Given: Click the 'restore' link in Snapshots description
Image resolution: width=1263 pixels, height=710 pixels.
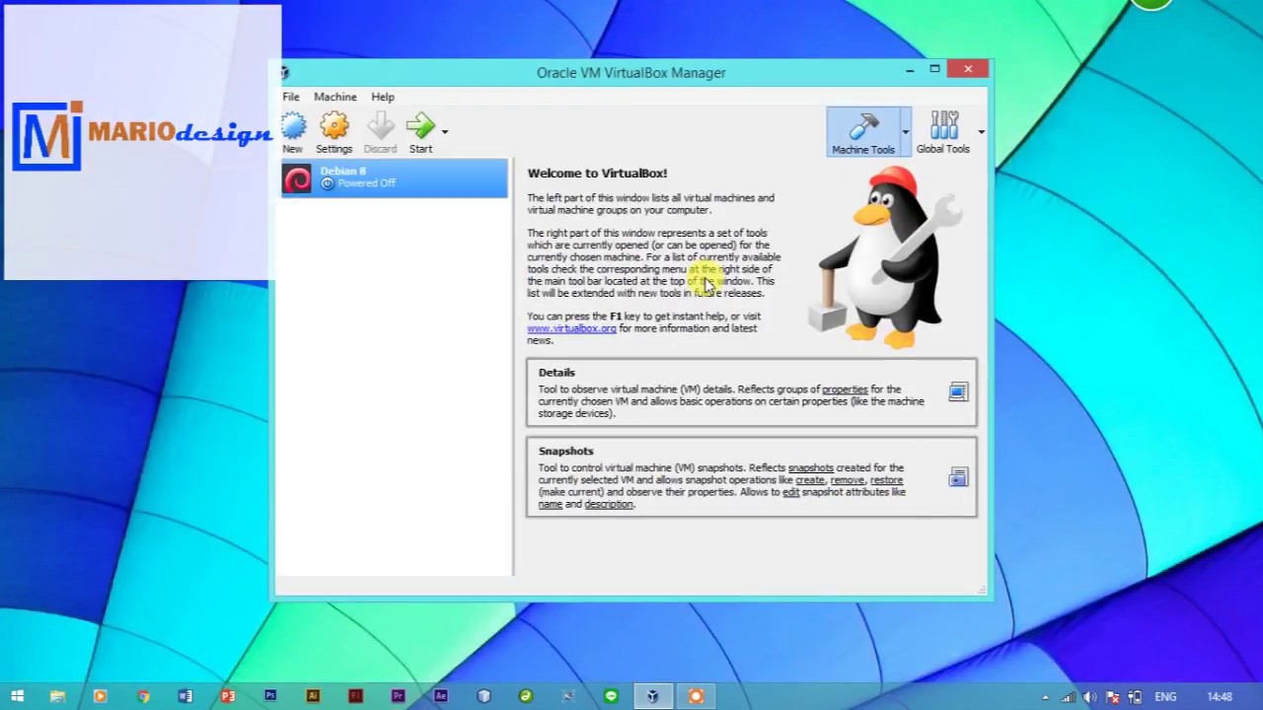Looking at the screenshot, I should [886, 480].
